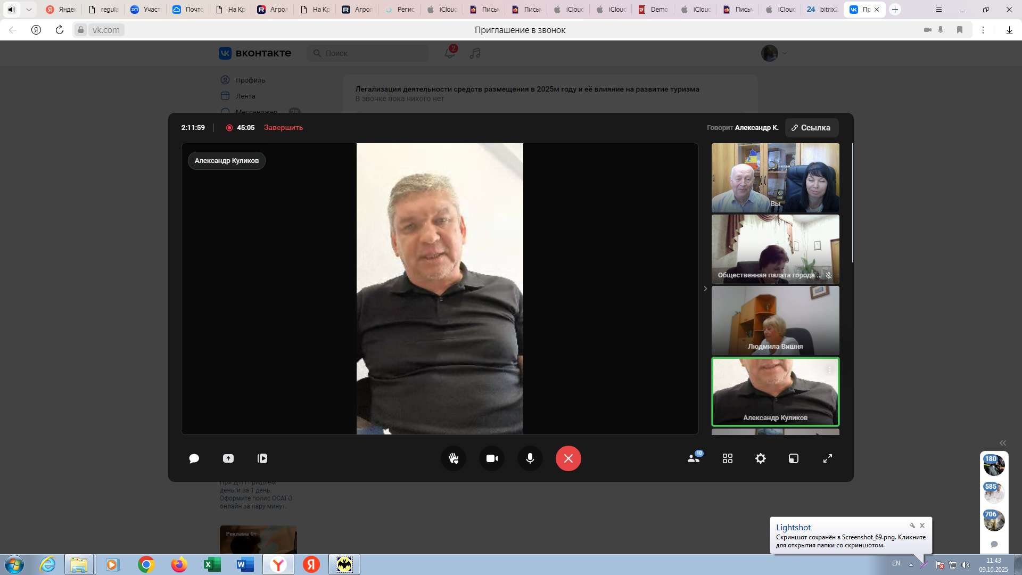Open the Demo browser tab
This screenshot has width=1022, height=575.
tap(654, 10)
